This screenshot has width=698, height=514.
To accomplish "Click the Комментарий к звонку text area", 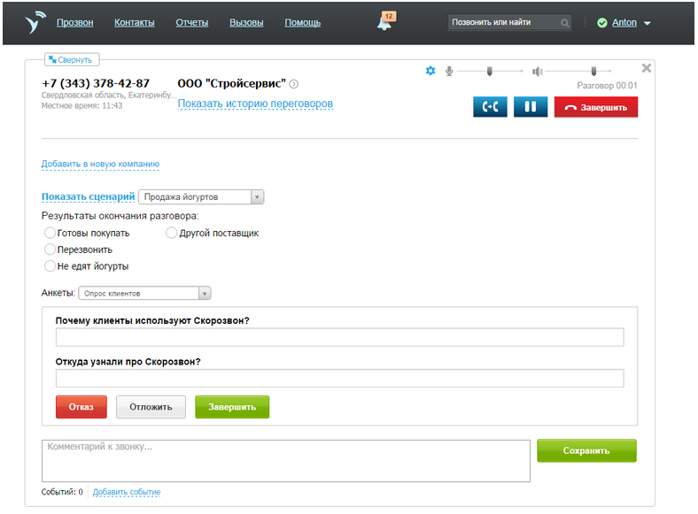I will (286, 461).
